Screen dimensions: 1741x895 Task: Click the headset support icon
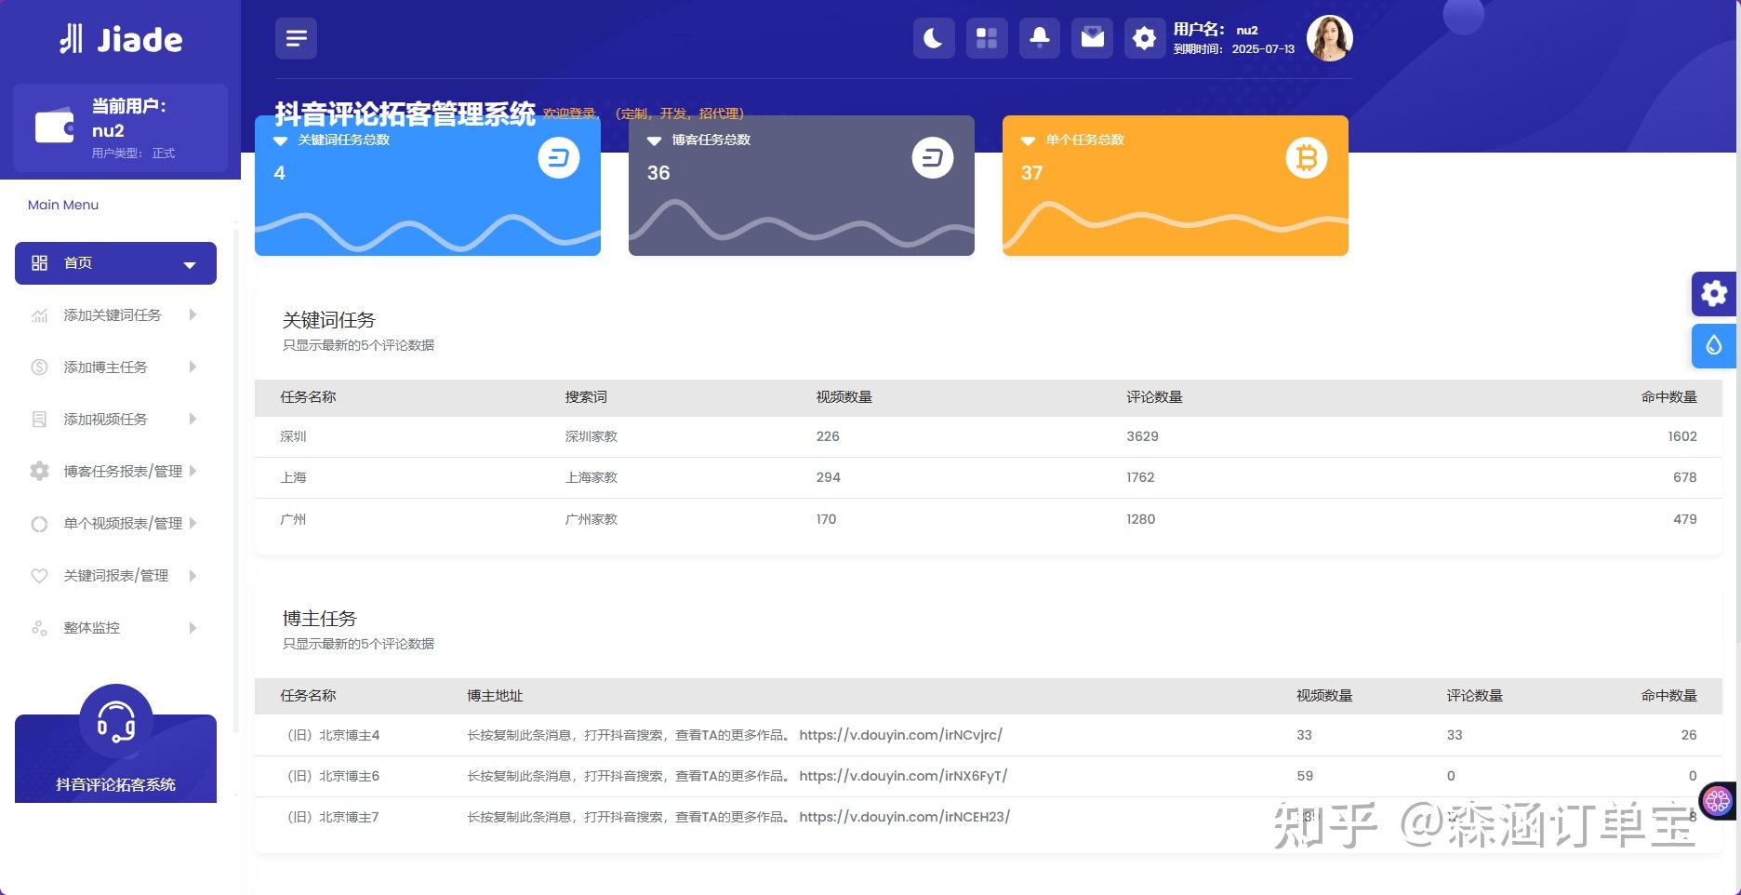click(116, 721)
